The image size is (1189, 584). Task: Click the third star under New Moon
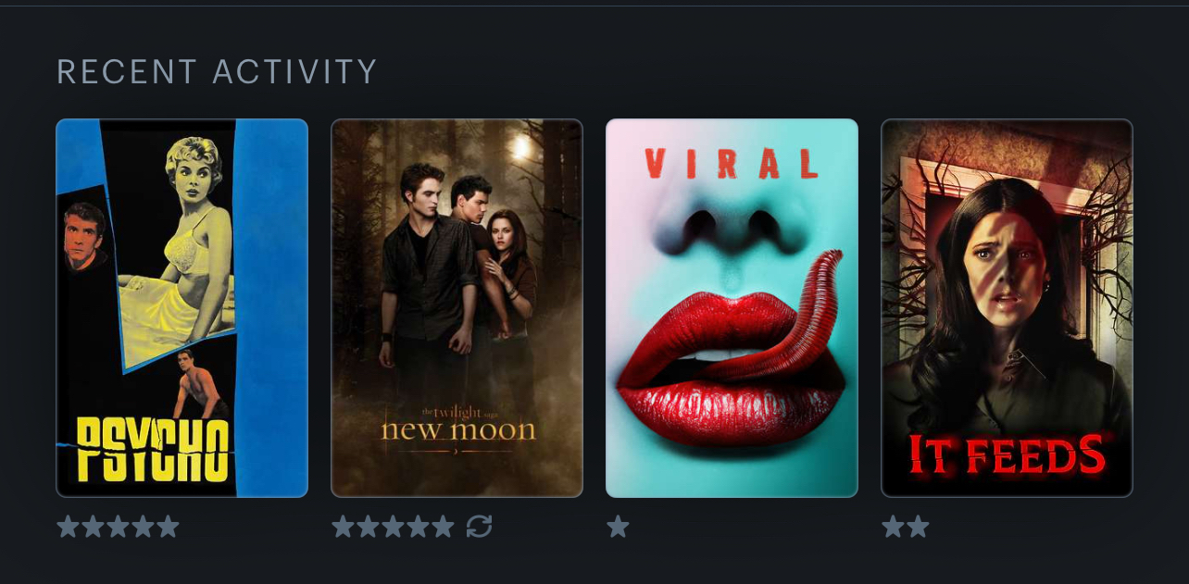click(393, 527)
